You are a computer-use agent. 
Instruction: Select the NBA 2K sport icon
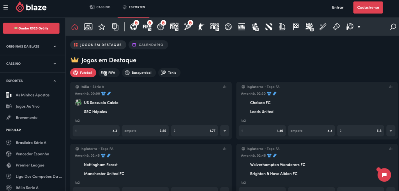coord(309,27)
